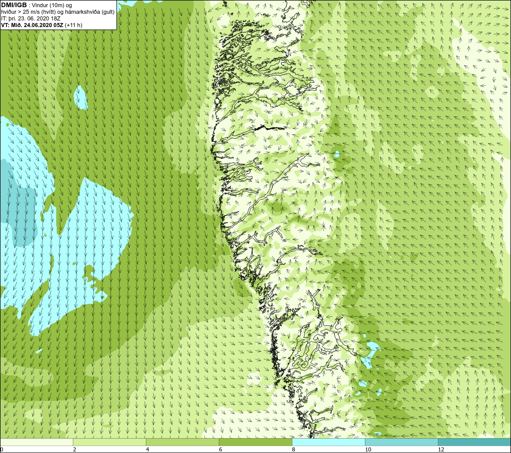The height and width of the screenshot is (453, 511).
Task: Click the pale cream 0–2 m/s scale swatch
Action: (x=36, y=442)
